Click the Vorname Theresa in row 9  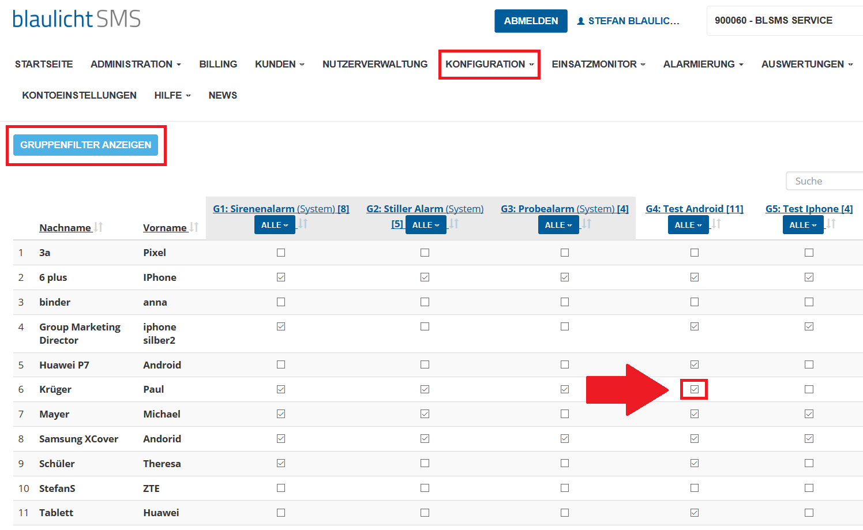[x=162, y=464]
